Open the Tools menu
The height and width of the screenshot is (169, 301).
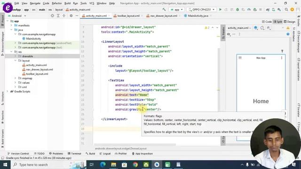[83, 3]
